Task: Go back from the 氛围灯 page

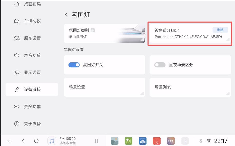Action: [x=66, y=15]
